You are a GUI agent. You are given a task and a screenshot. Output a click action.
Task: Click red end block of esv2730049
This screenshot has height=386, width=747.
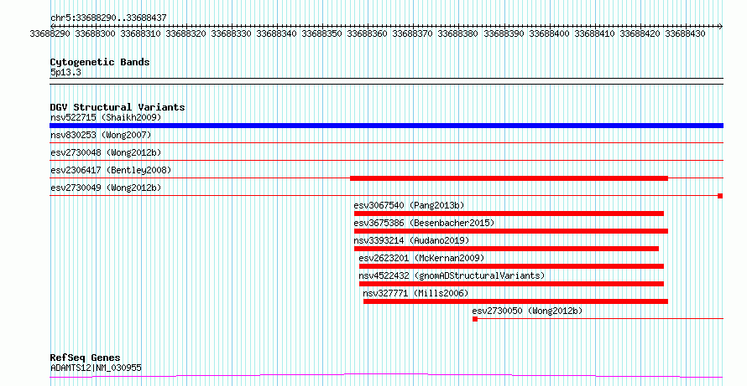tap(720, 196)
